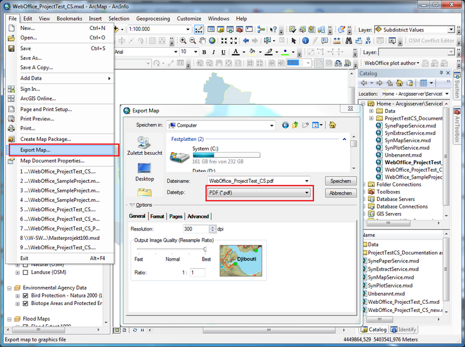Screen dimensions: 465x347
Task: Click the Zoom In magnifier tool
Action: [x=183, y=41]
